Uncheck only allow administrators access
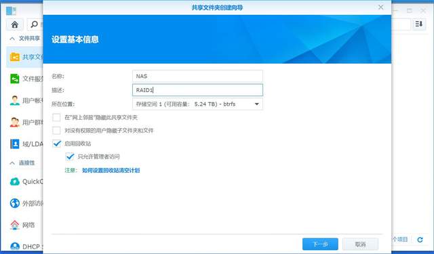 coord(70,156)
